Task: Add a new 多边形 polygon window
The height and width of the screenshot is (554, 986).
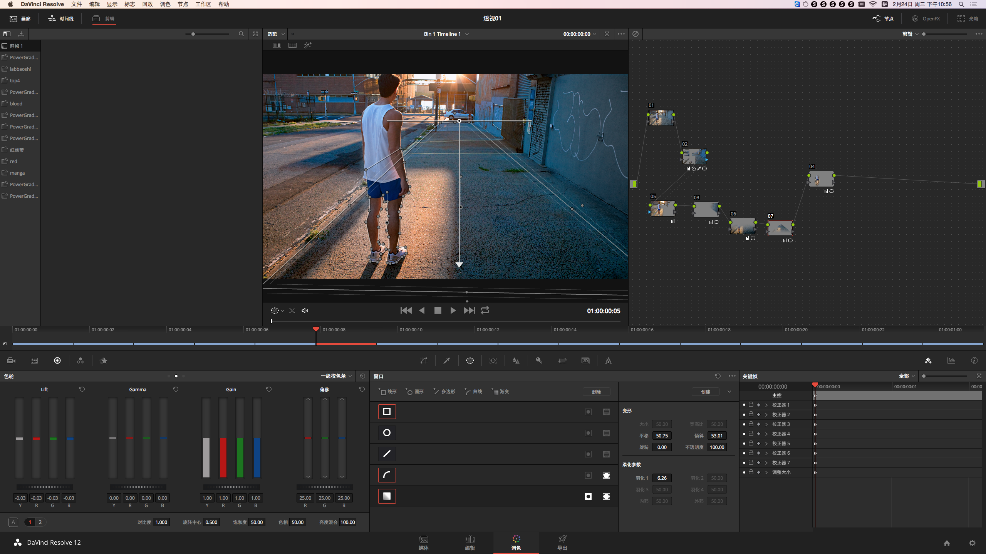Action: click(444, 391)
